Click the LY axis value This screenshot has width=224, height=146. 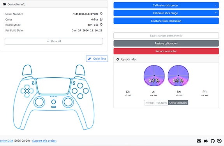pyautogui.click(x=153, y=96)
